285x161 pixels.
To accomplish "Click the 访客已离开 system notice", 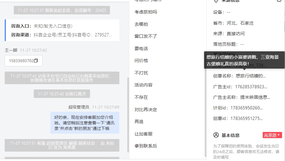I will [x=62, y=94].
